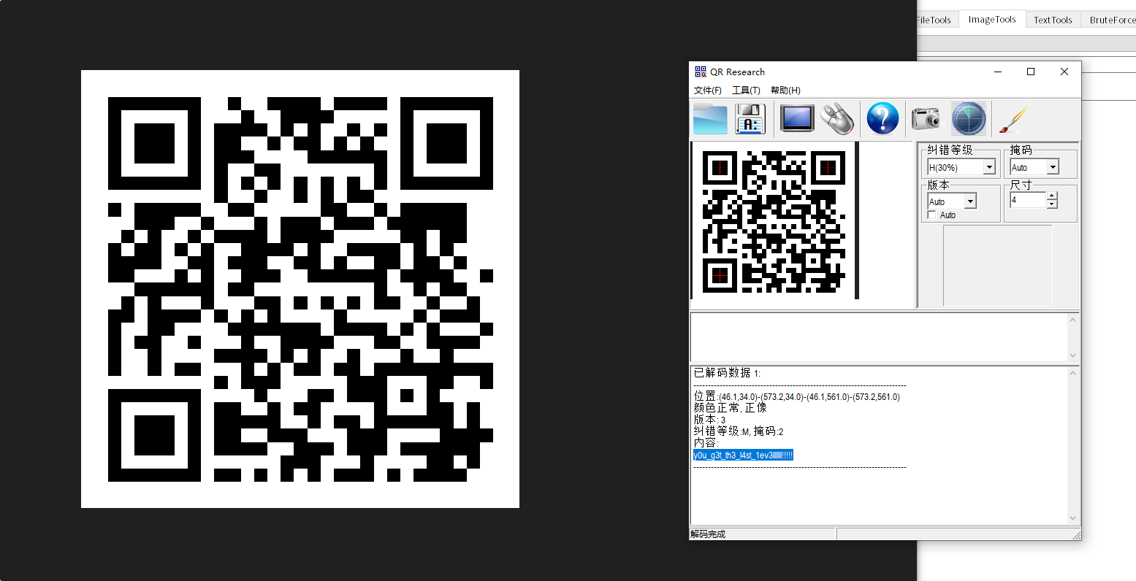Viewport: 1136px width, 581px height.
Task: Open help with blue question mark icon
Action: coord(883,118)
